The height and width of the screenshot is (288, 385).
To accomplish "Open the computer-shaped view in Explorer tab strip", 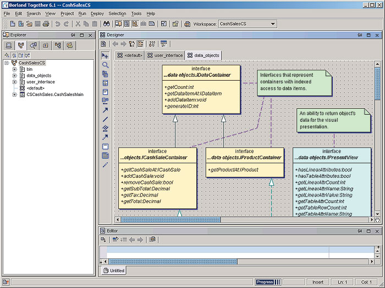I will click(9, 46).
